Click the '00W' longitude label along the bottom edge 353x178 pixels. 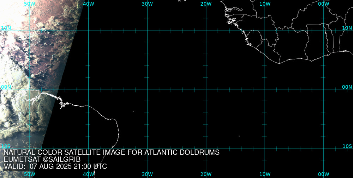[x=324, y=174]
